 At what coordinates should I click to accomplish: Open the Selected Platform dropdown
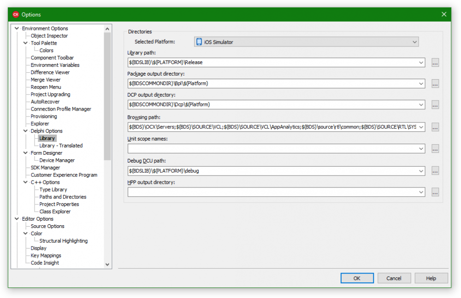[x=307, y=42]
